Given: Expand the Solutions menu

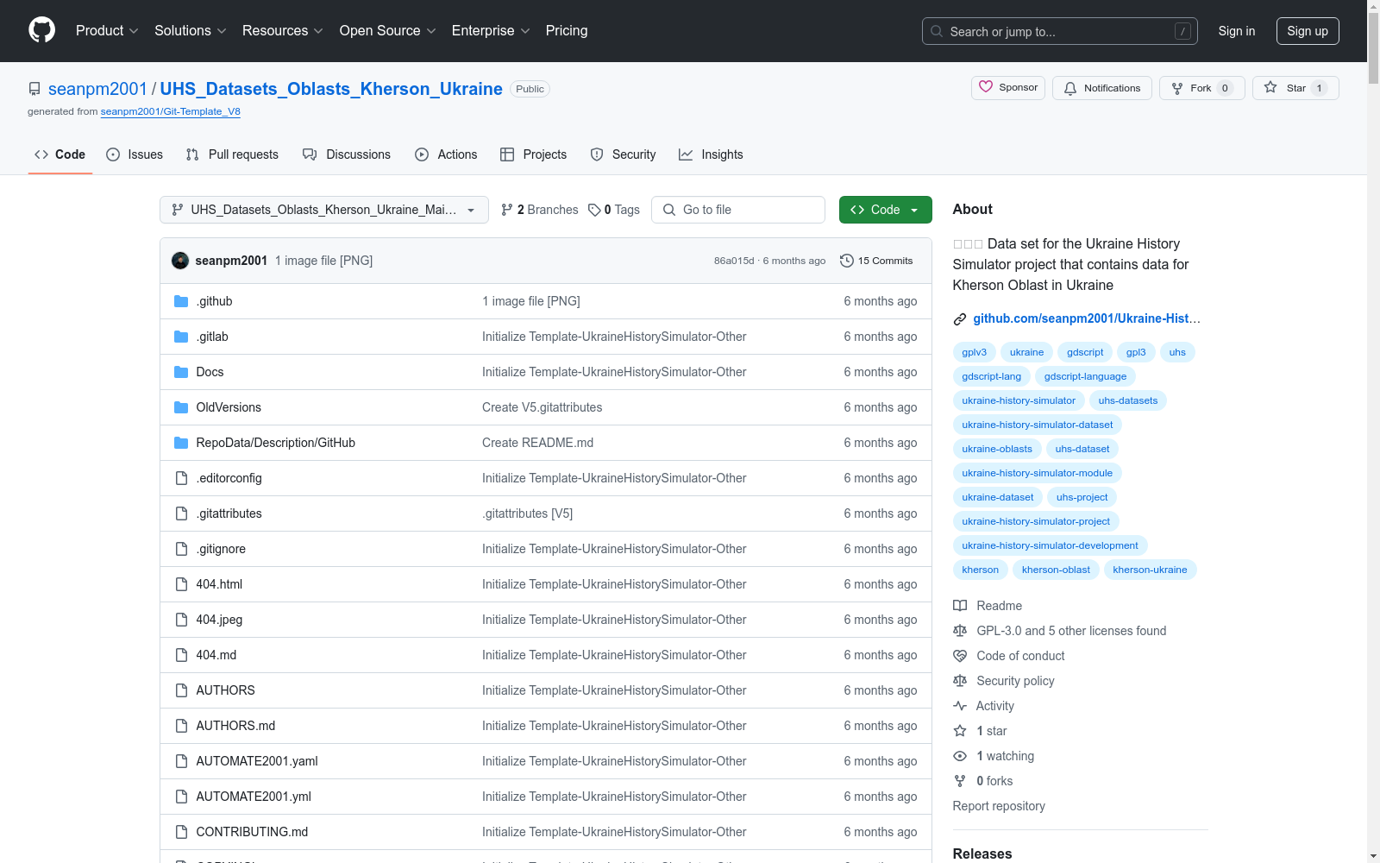Looking at the screenshot, I should pyautogui.click(x=191, y=31).
